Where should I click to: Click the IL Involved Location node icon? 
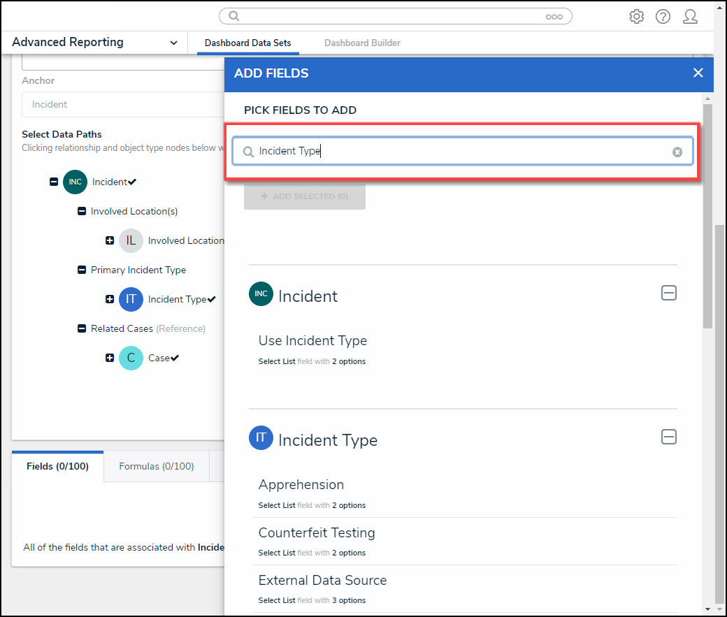click(x=131, y=240)
